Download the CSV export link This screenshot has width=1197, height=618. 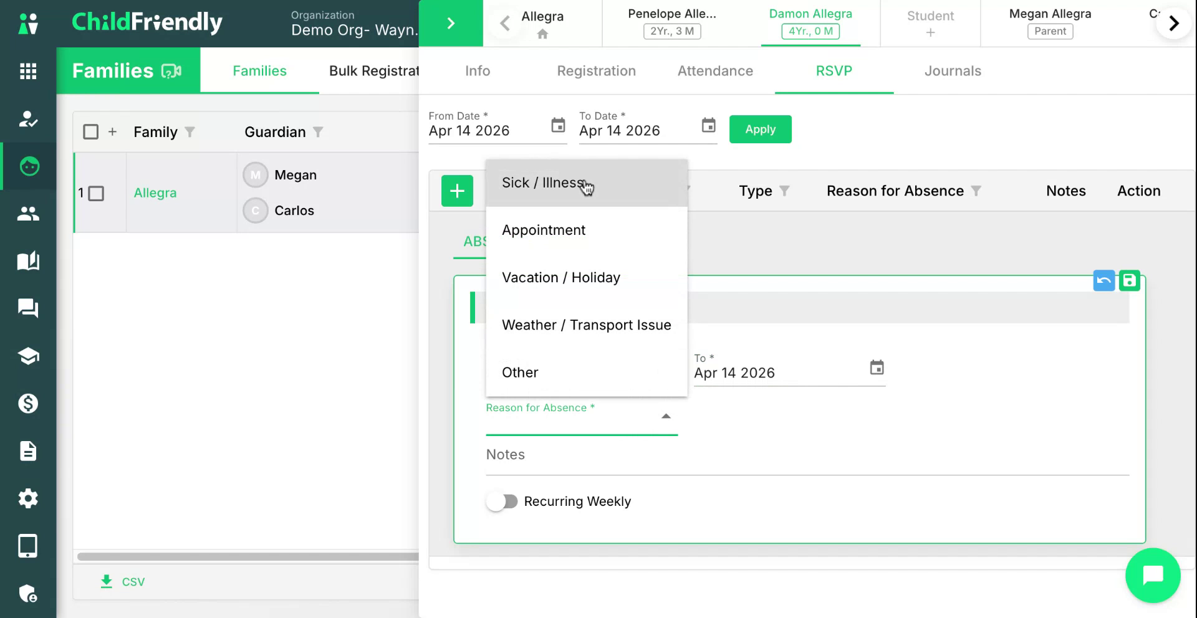coord(123,582)
